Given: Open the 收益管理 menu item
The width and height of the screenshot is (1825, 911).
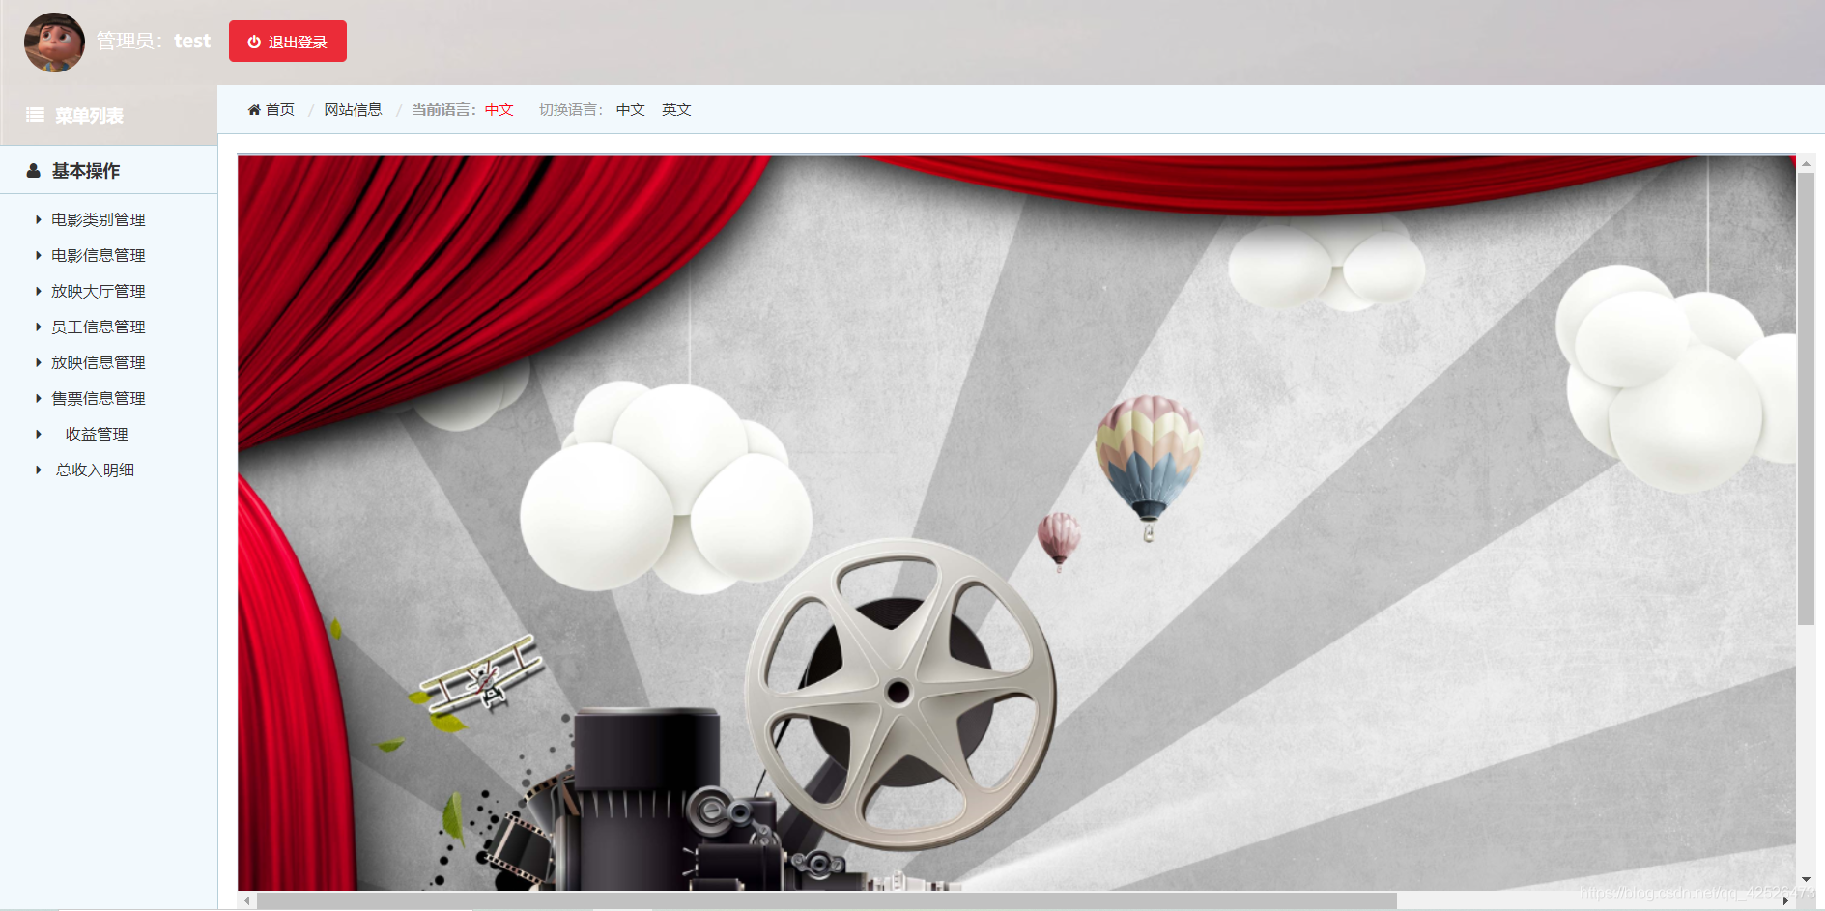Looking at the screenshot, I should coord(97,435).
